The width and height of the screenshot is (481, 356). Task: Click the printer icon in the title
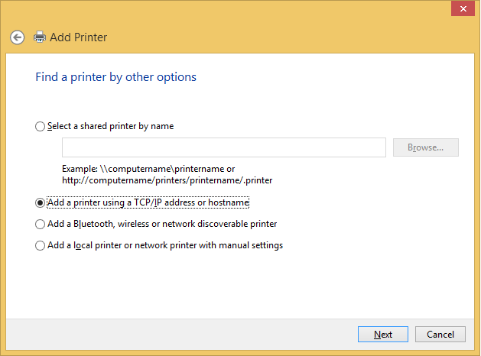[40, 37]
